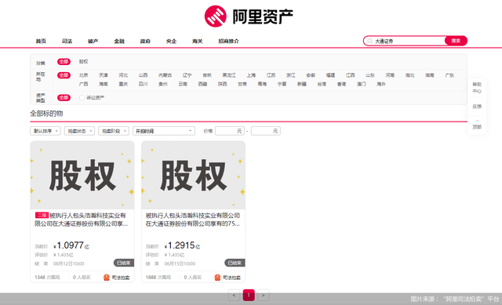Image resolution: width=502 pixels, height=305 pixels.
Task: Tick the 诉讼资产 checkbox
Action: tap(82, 97)
